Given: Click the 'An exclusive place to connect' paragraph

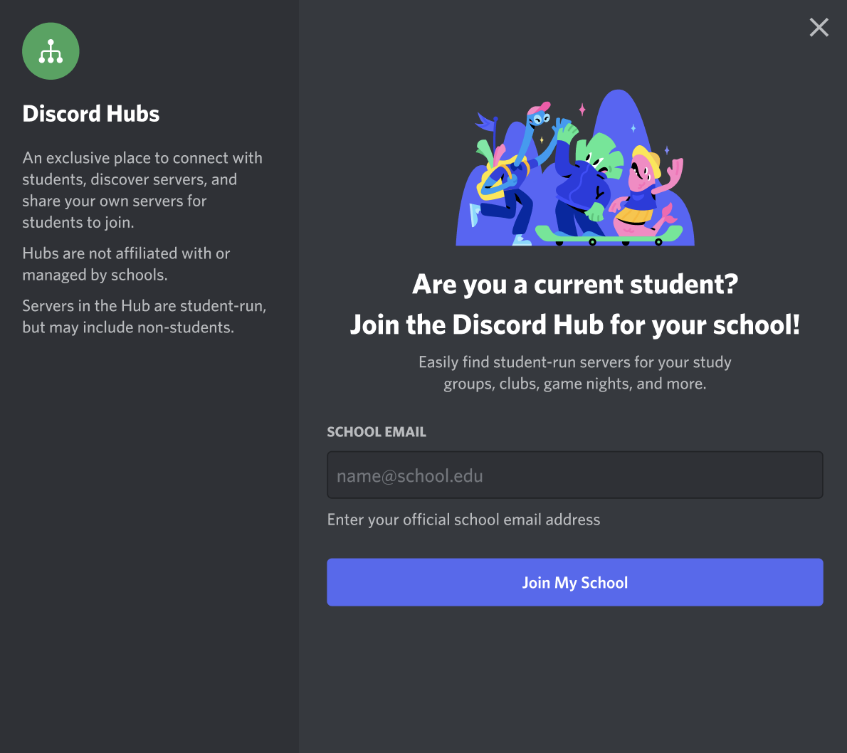Looking at the screenshot, I should coord(142,189).
